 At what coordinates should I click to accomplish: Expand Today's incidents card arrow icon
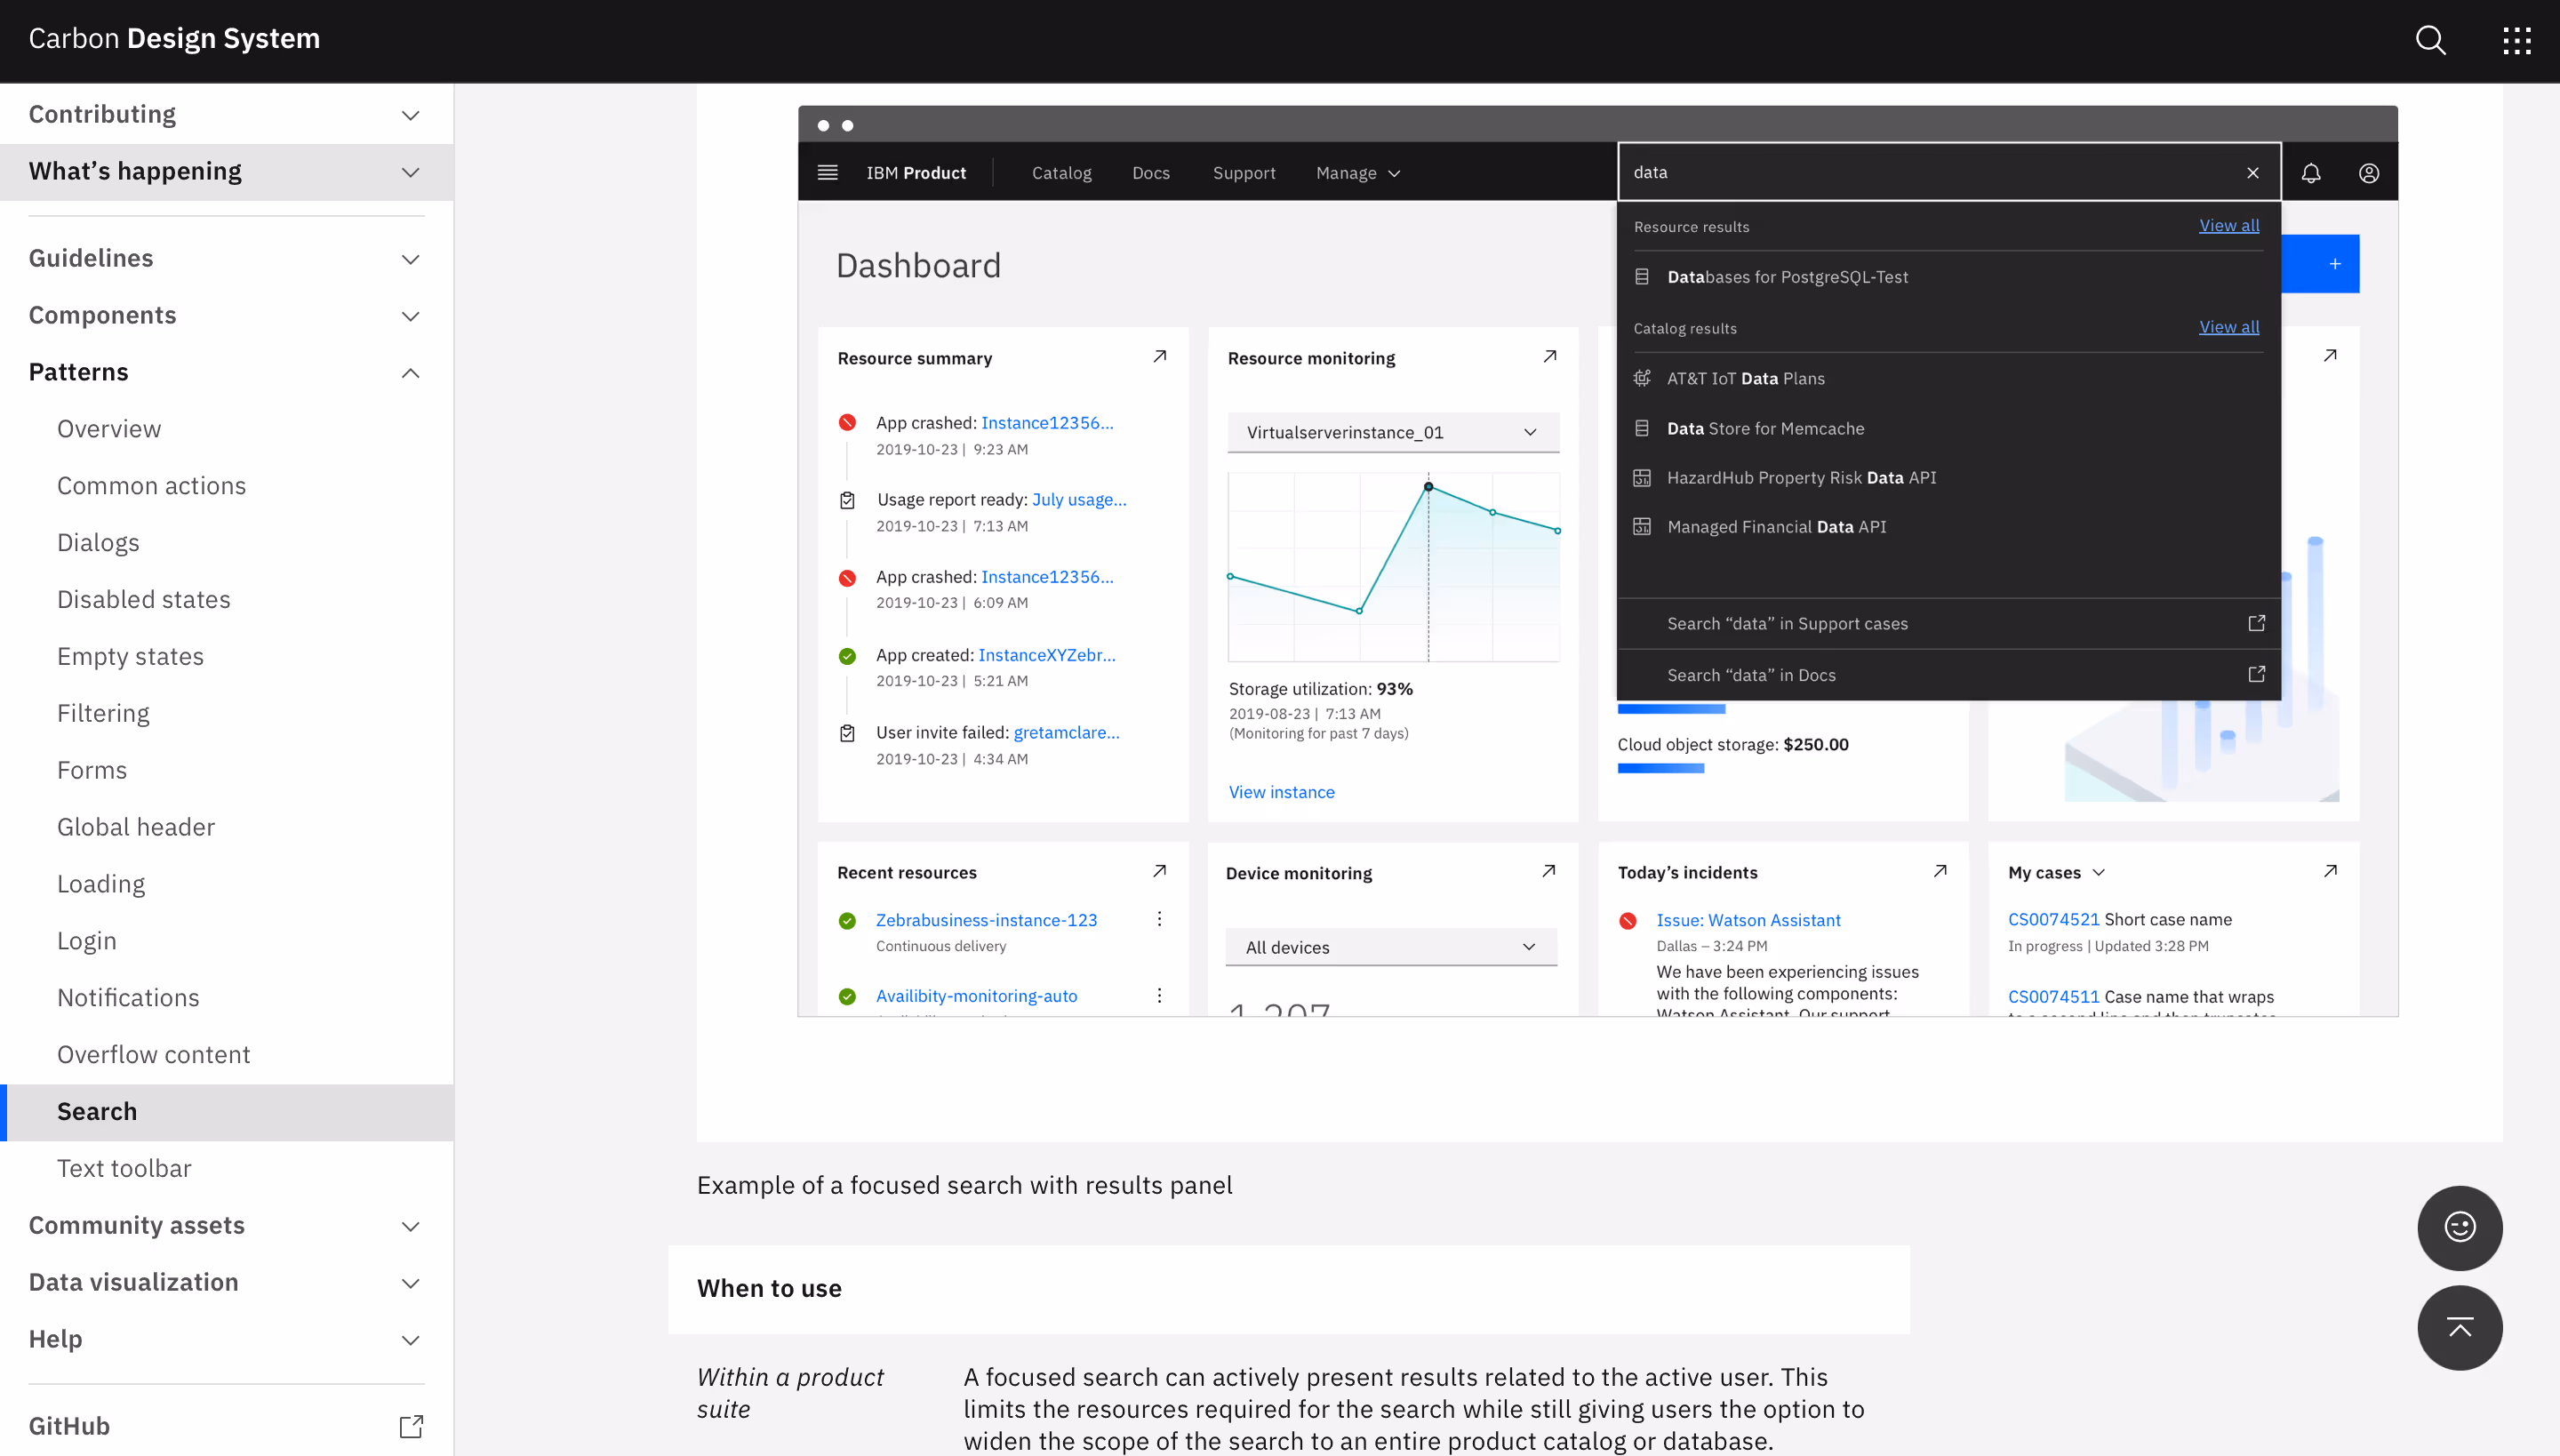[x=1939, y=871]
